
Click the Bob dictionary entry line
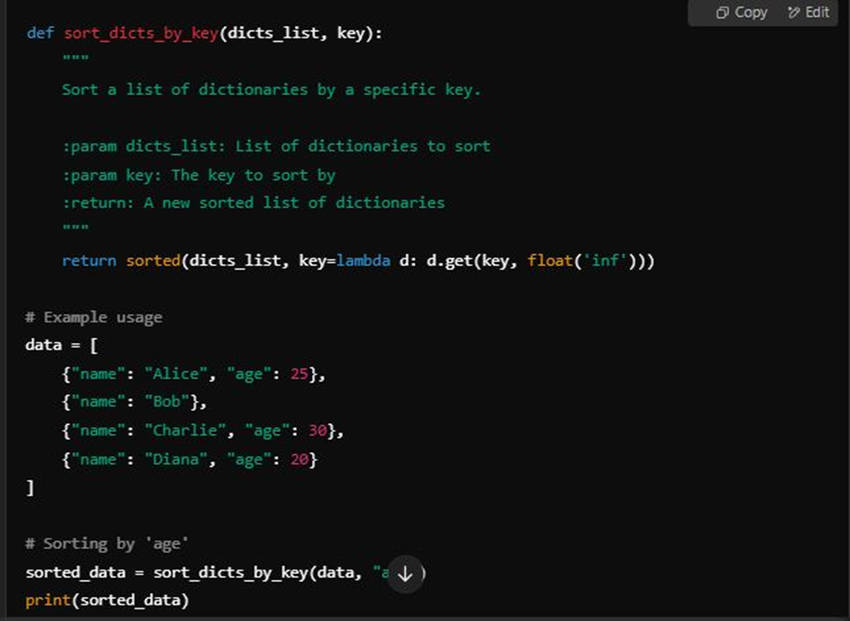point(134,402)
